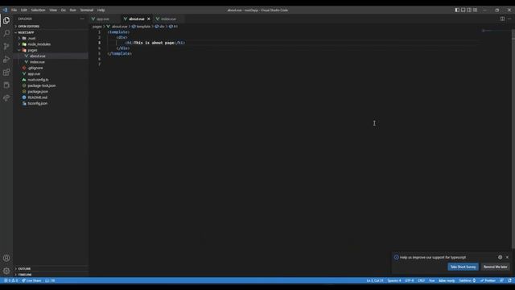Open the View menu
The width and height of the screenshot is (515, 290).
(53, 10)
